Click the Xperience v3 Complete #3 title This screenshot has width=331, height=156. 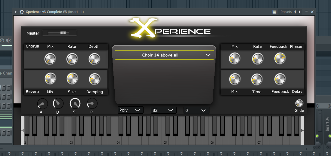tap(46, 12)
